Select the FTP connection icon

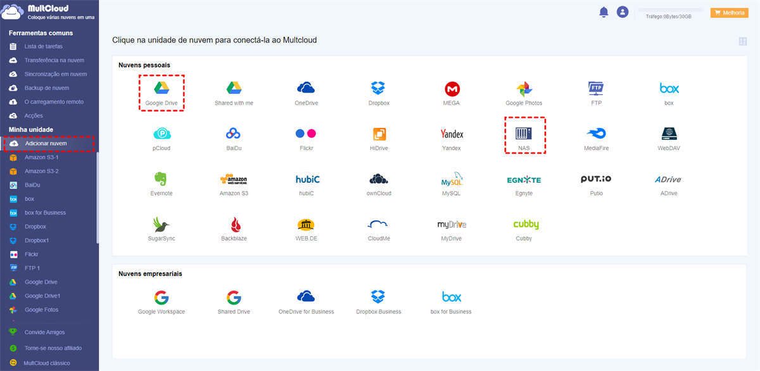(x=596, y=87)
